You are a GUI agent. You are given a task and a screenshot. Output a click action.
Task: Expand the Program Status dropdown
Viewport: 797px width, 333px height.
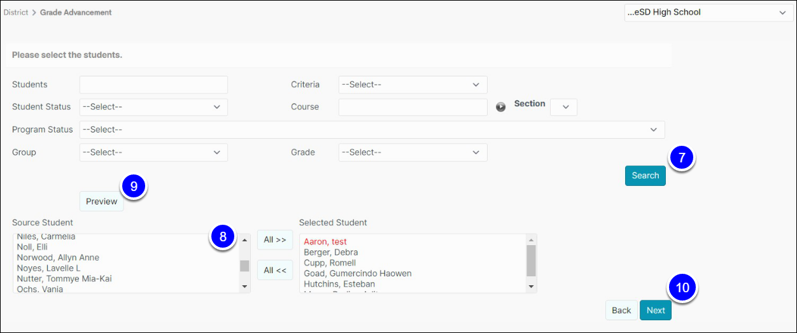pos(372,130)
